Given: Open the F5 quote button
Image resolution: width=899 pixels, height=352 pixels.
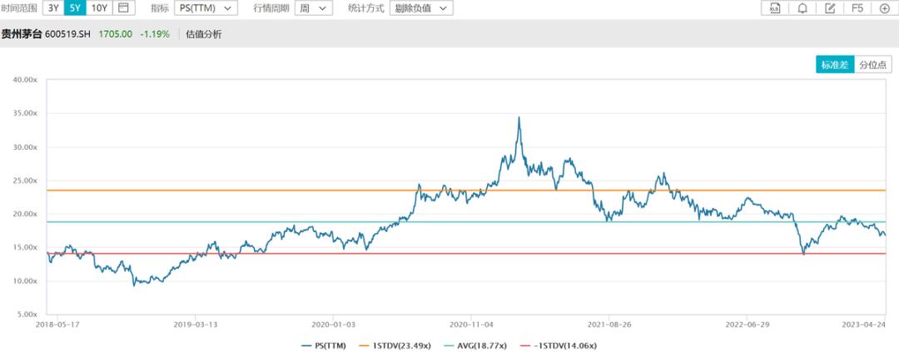Looking at the screenshot, I should click(857, 8).
